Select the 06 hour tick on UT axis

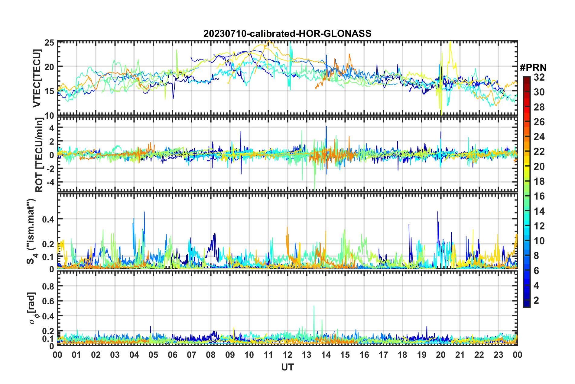tap(173, 355)
